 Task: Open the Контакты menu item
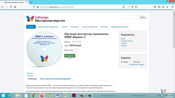pyautogui.click(x=104, y=27)
